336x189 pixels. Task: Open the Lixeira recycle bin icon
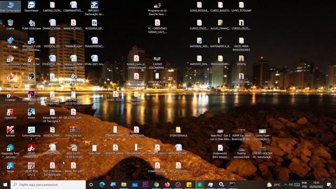click(10, 25)
